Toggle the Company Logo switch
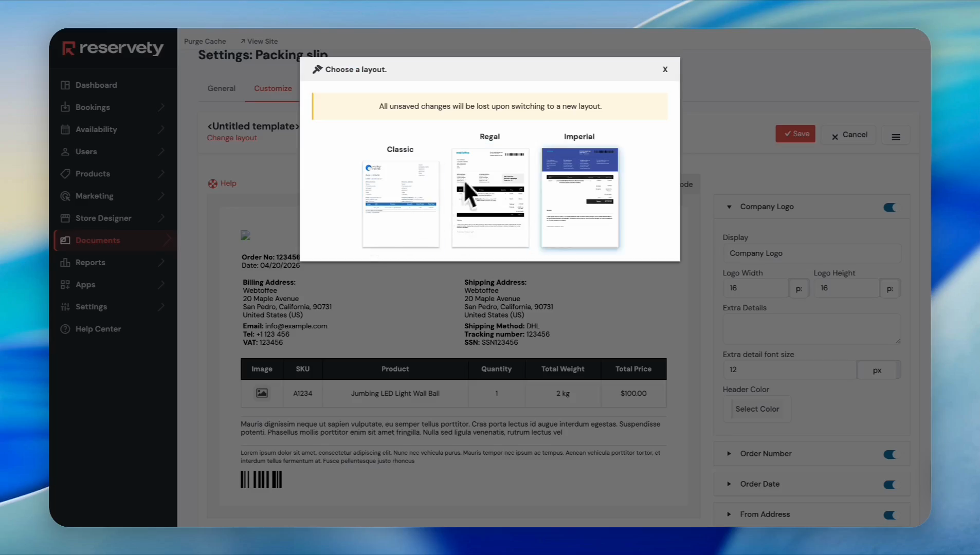 click(x=890, y=207)
